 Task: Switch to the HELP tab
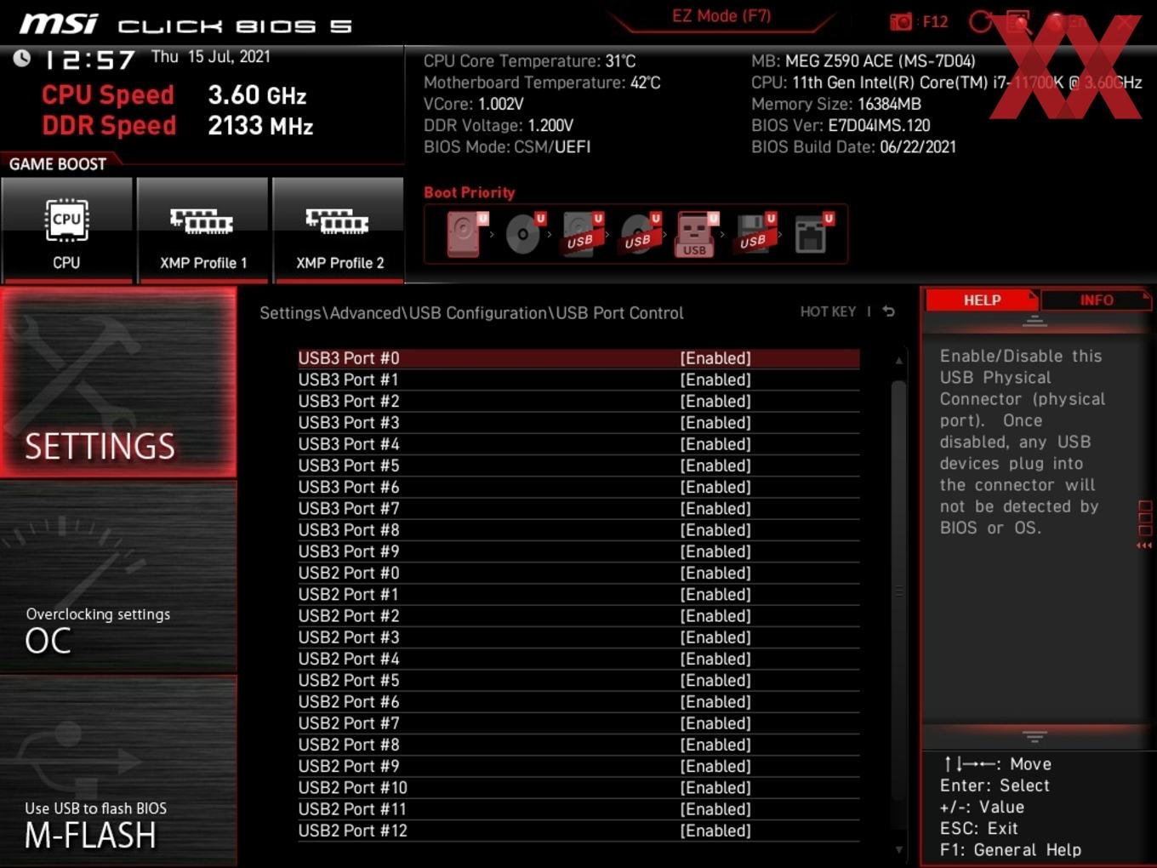click(981, 300)
